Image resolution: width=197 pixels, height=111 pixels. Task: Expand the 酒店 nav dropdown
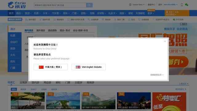(x=19, y=13)
